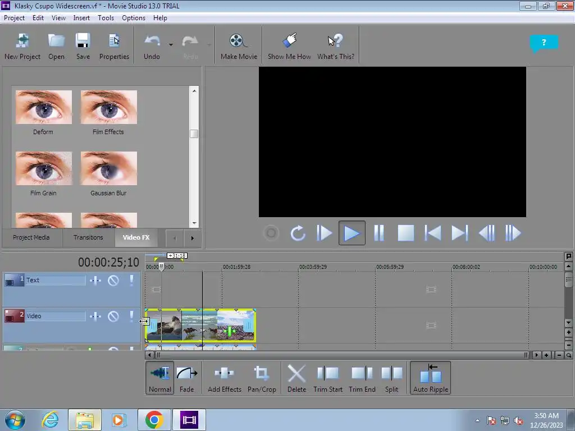
Task: Click the effects list scroll down arrow
Action: [194, 223]
